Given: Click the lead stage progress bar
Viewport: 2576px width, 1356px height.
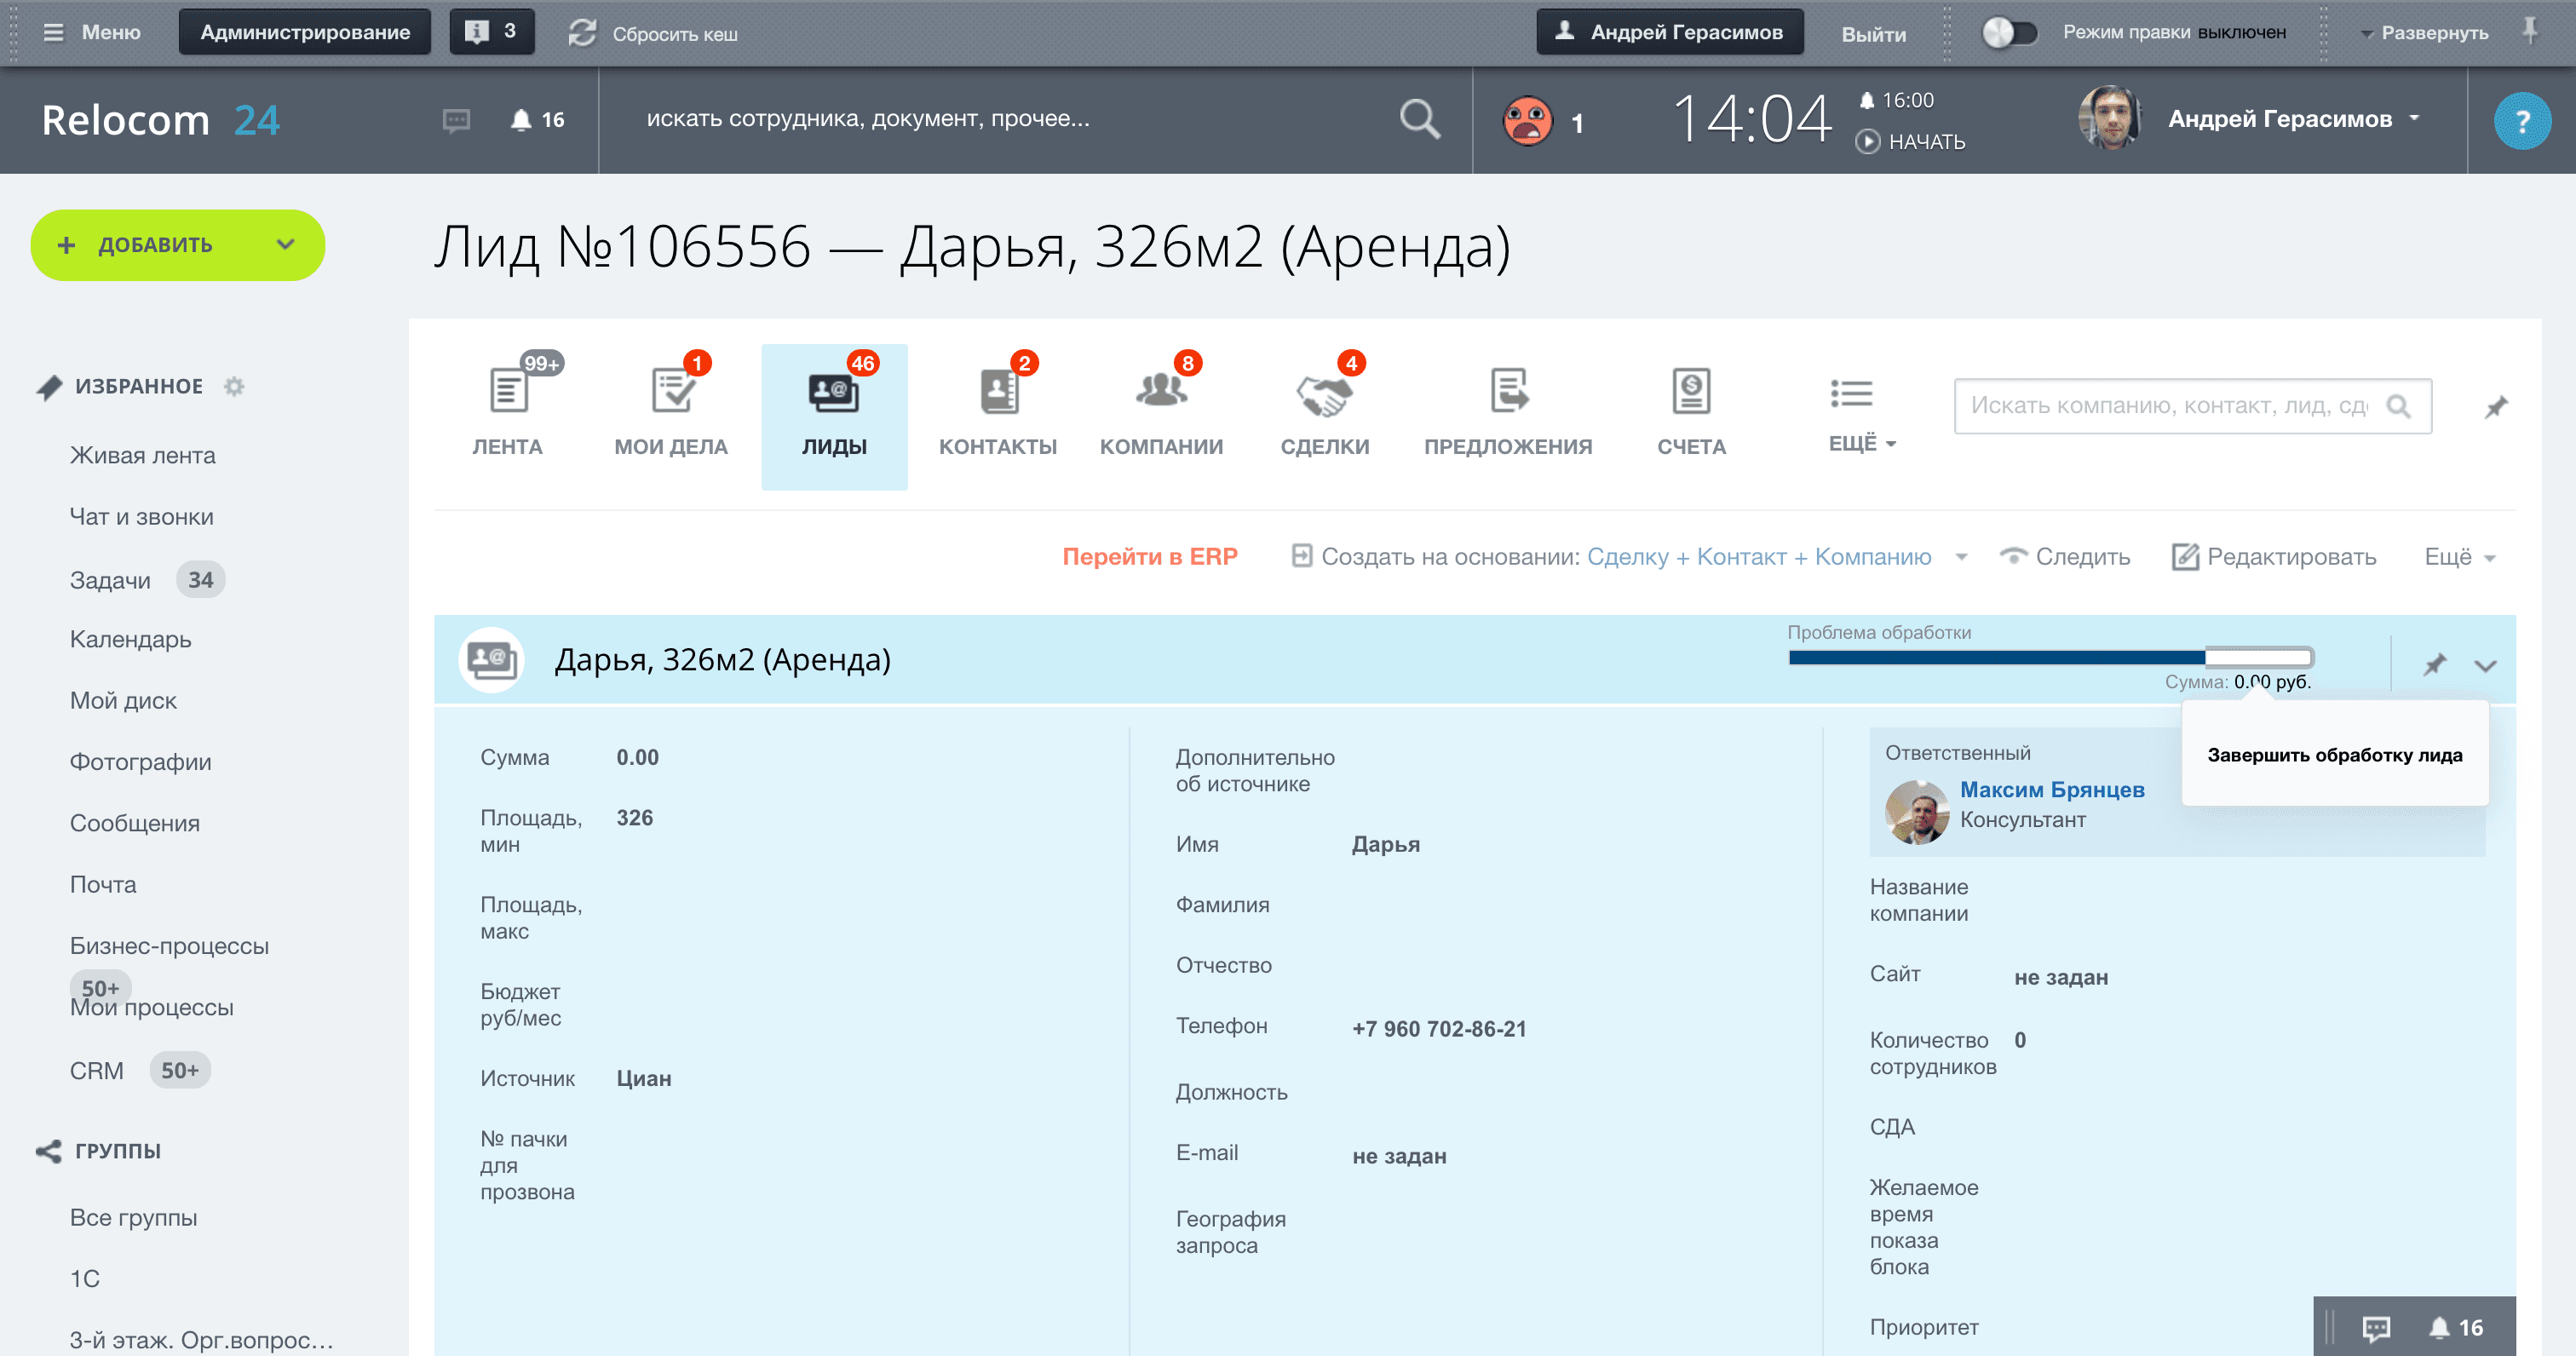Looking at the screenshot, I should click(2050, 657).
